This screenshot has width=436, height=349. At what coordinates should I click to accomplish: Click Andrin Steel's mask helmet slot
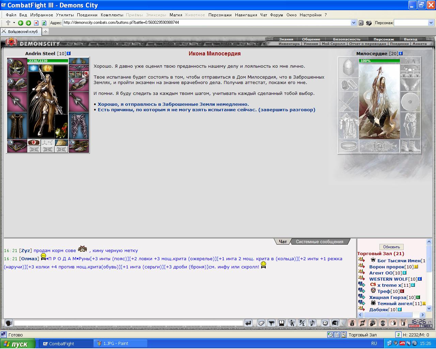pos(17,68)
